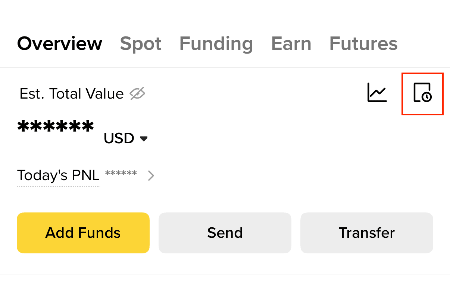Screen dimensions: 450x285
Task: Switch to the Spot tab
Action: point(141,44)
